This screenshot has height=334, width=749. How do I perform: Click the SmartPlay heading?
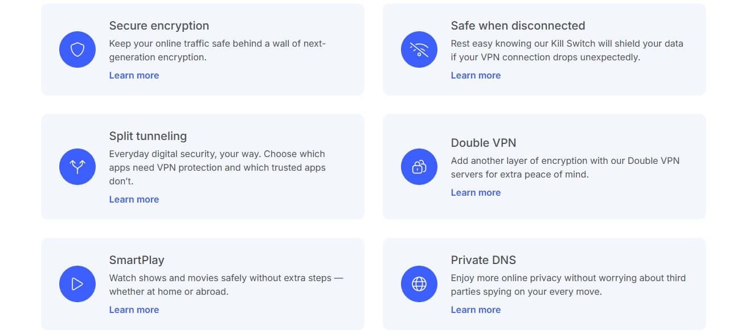(x=137, y=260)
